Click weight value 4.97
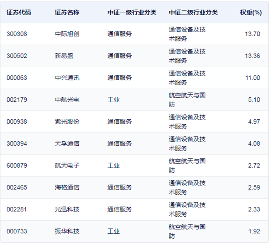The width and height of the screenshot is (271, 243). pos(254,121)
